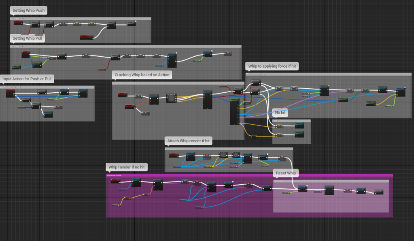Click rightmost node in Whip to applying force group
This screenshot has width=414, height=241.
(x=400, y=92)
